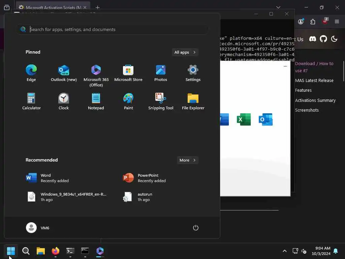Image resolution: width=345 pixels, height=259 pixels.
Task: Open Edge from pinned apps
Action: tap(31, 73)
